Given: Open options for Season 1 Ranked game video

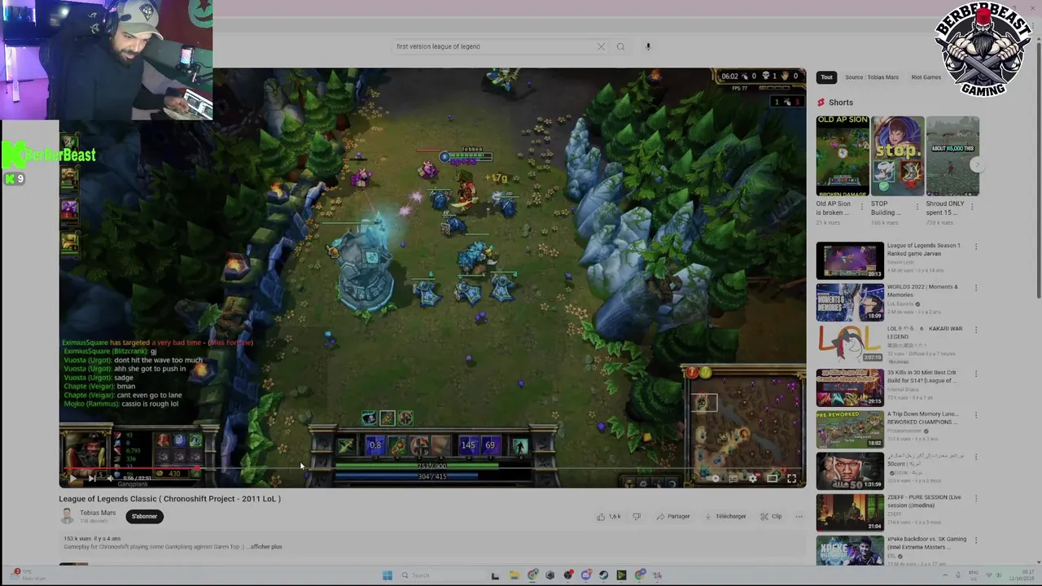Looking at the screenshot, I should [976, 247].
